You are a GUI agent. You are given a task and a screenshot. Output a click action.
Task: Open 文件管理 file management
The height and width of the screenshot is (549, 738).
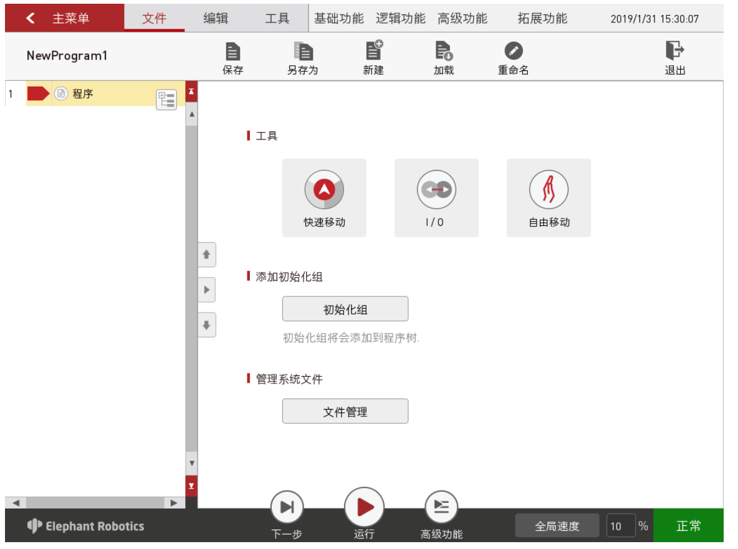345,411
